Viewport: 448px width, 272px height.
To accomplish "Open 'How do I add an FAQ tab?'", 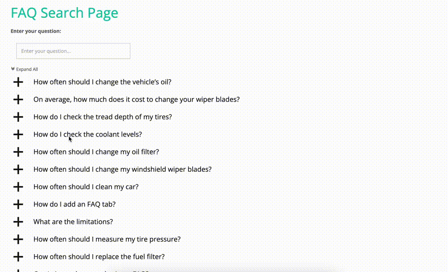I will 74,204.
